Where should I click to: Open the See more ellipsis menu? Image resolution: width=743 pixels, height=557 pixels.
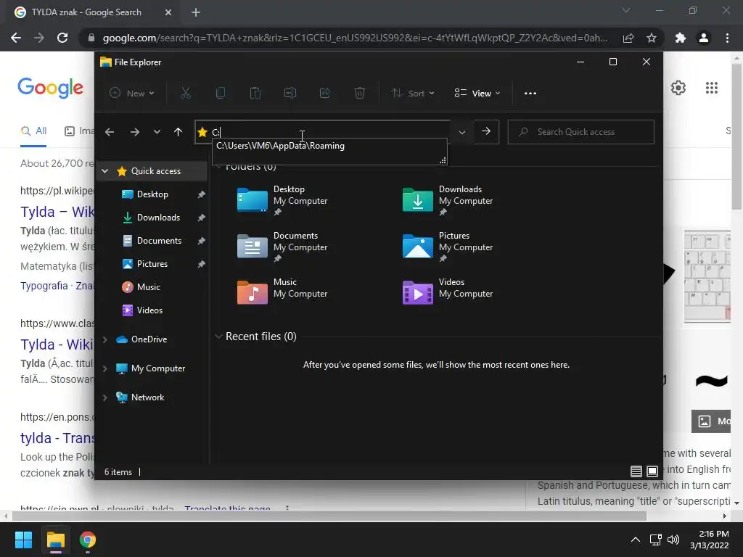point(530,94)
